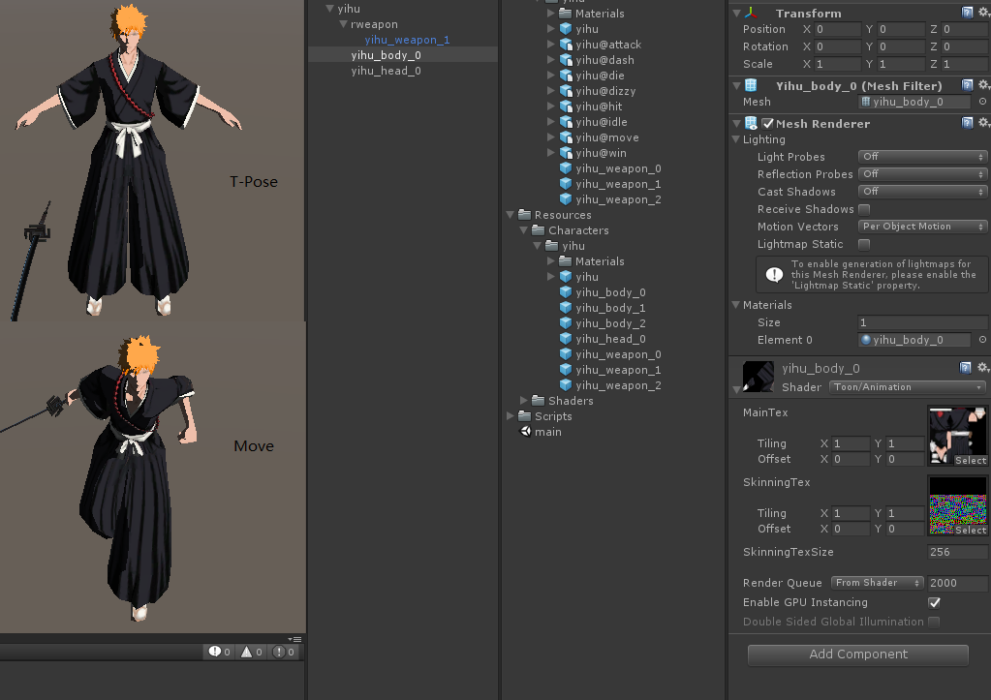991x700 pixels.
Task: Expand the Scripts folder arrow
Action: click(x=511, y=415)
